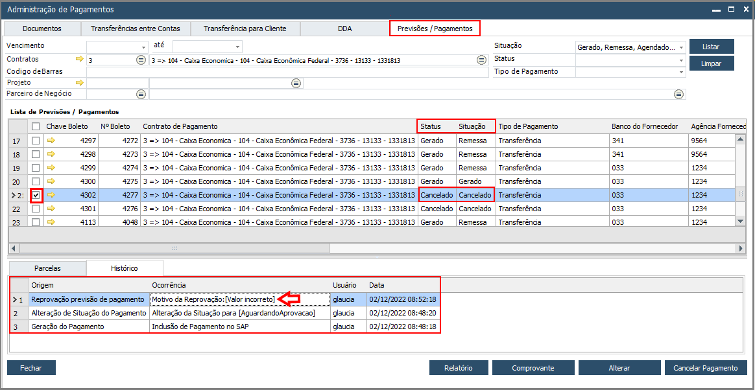This screenshot has height=390, width=755.
Task: Click the Comprovante button
Action: [x=533, y=368]
